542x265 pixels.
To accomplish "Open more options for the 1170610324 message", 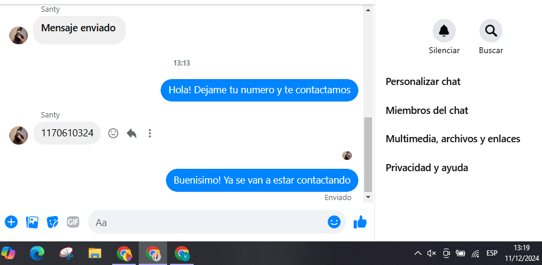I will (150, 133).
